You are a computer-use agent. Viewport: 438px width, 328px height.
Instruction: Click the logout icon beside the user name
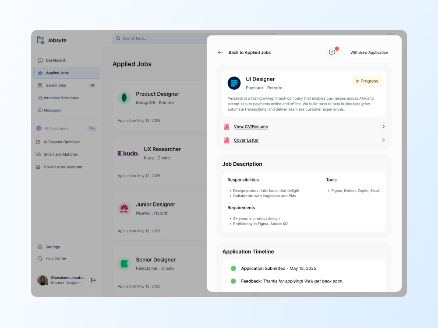[93, 280]
